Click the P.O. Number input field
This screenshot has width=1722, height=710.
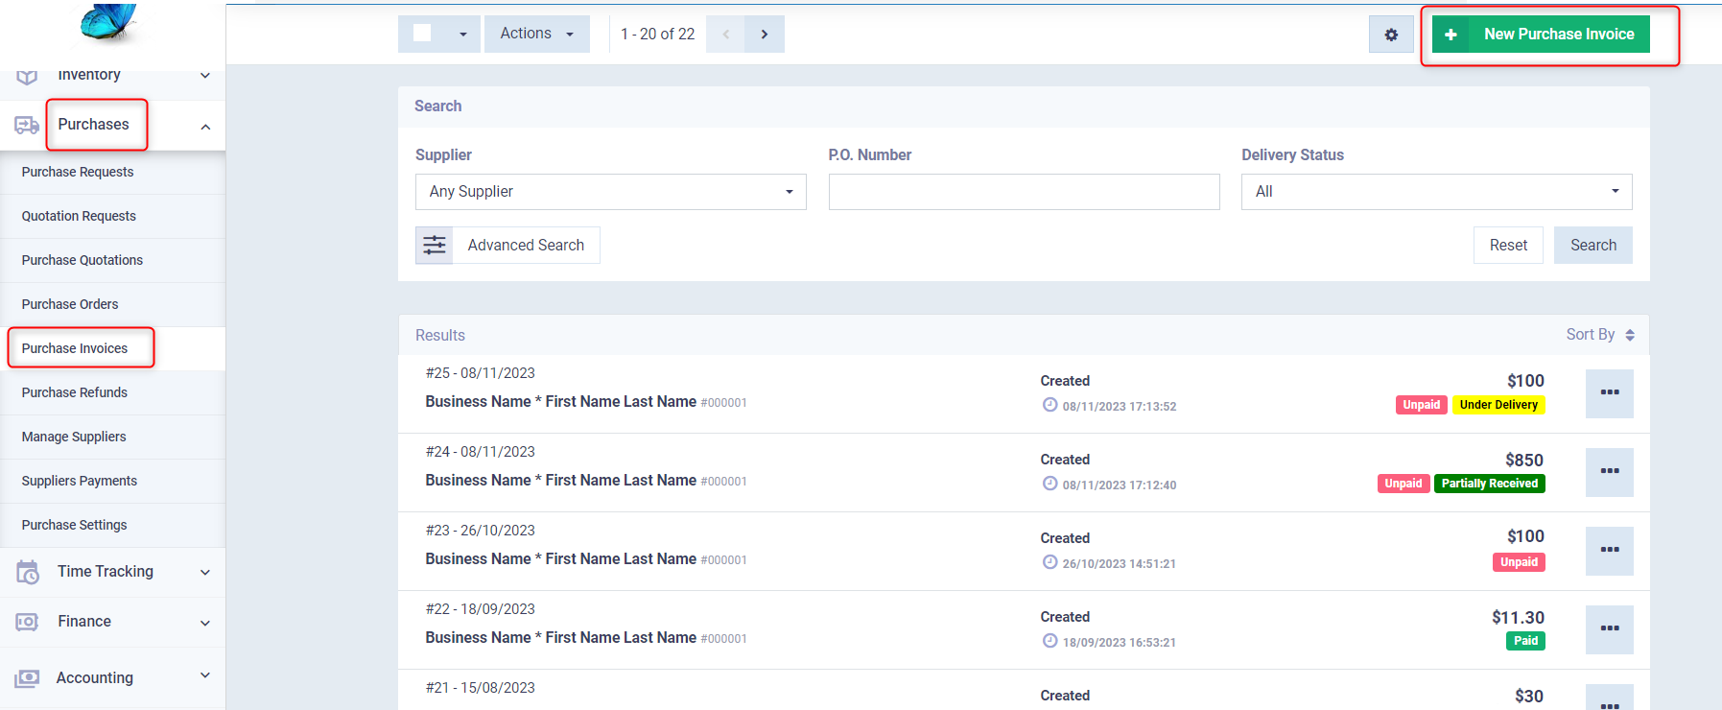click(x=1024, y=192)
